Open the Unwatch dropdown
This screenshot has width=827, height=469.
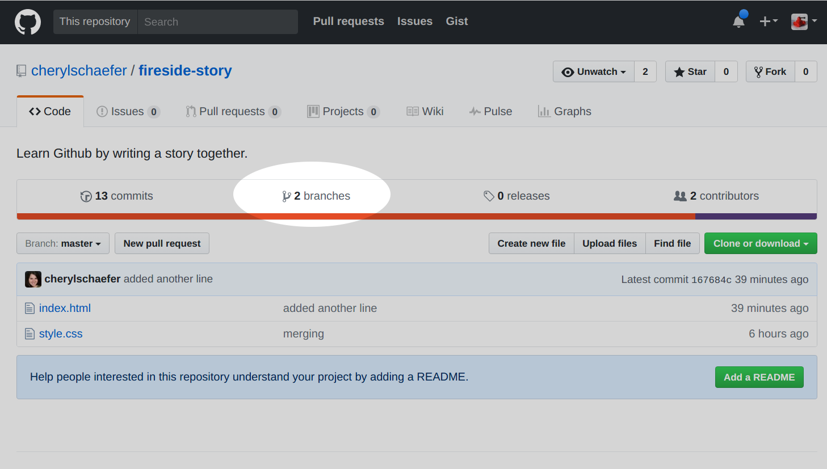click(x=594, y=71)
